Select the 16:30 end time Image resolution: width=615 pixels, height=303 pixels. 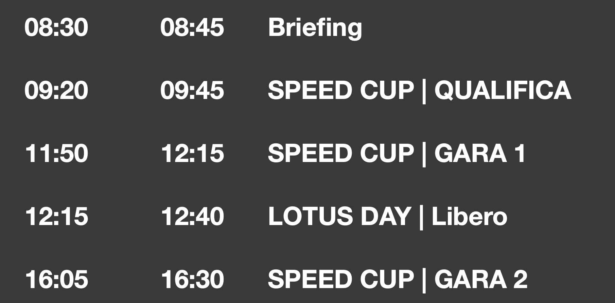(x=192, y=280)
